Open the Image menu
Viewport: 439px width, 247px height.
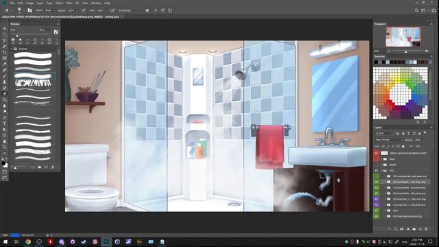[29, 3]
